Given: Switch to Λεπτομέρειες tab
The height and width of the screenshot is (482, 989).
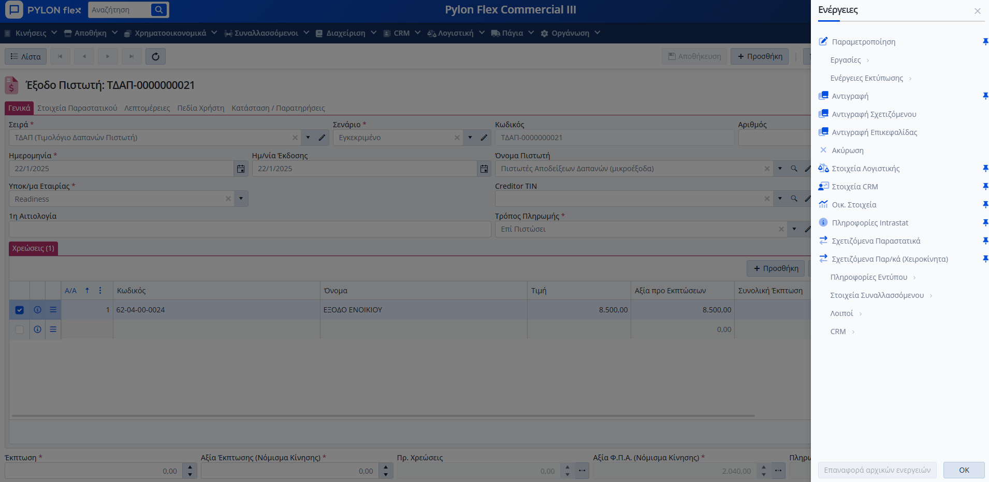Looking at the screenshot, I should tap(147, 108).
